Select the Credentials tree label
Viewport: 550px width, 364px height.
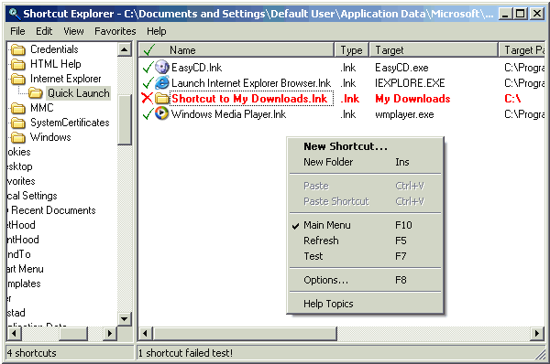54,49
